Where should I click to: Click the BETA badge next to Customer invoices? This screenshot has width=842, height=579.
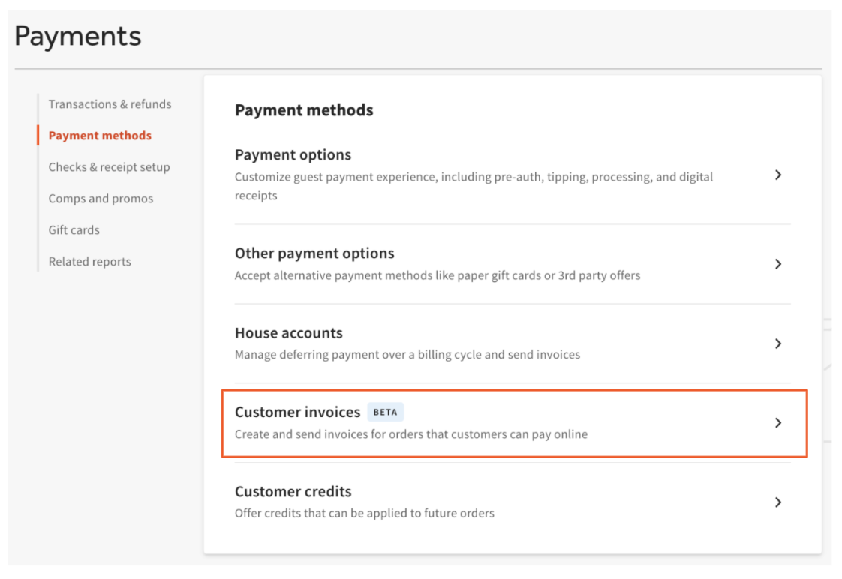tap(385, 412)
